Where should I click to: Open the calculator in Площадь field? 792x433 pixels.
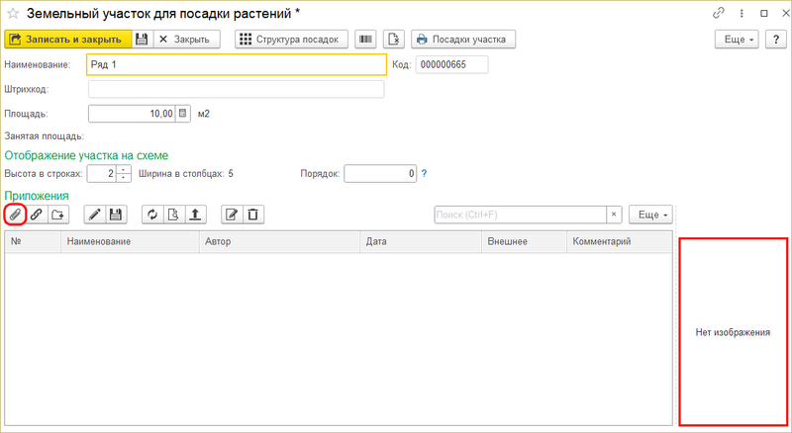[x=183, y=114]
